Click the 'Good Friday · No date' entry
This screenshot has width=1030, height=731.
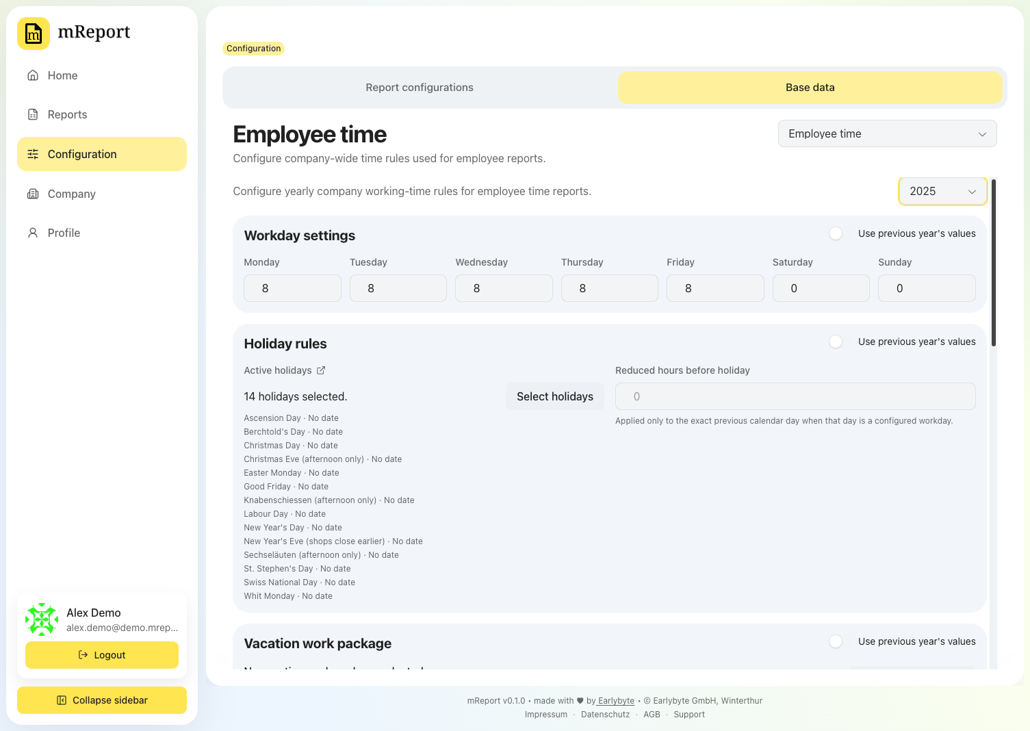[286, 487]
